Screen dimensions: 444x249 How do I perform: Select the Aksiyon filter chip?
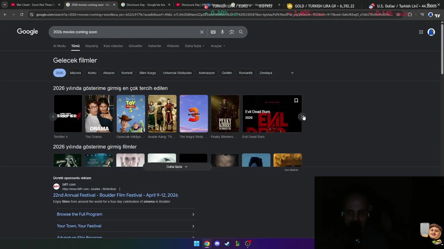click(109, 73)
